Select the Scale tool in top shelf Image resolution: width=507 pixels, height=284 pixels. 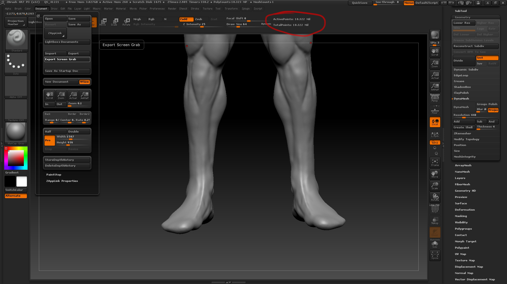(114, 22)
